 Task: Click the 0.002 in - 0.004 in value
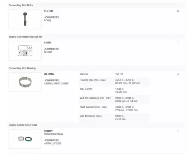point(124,98)
